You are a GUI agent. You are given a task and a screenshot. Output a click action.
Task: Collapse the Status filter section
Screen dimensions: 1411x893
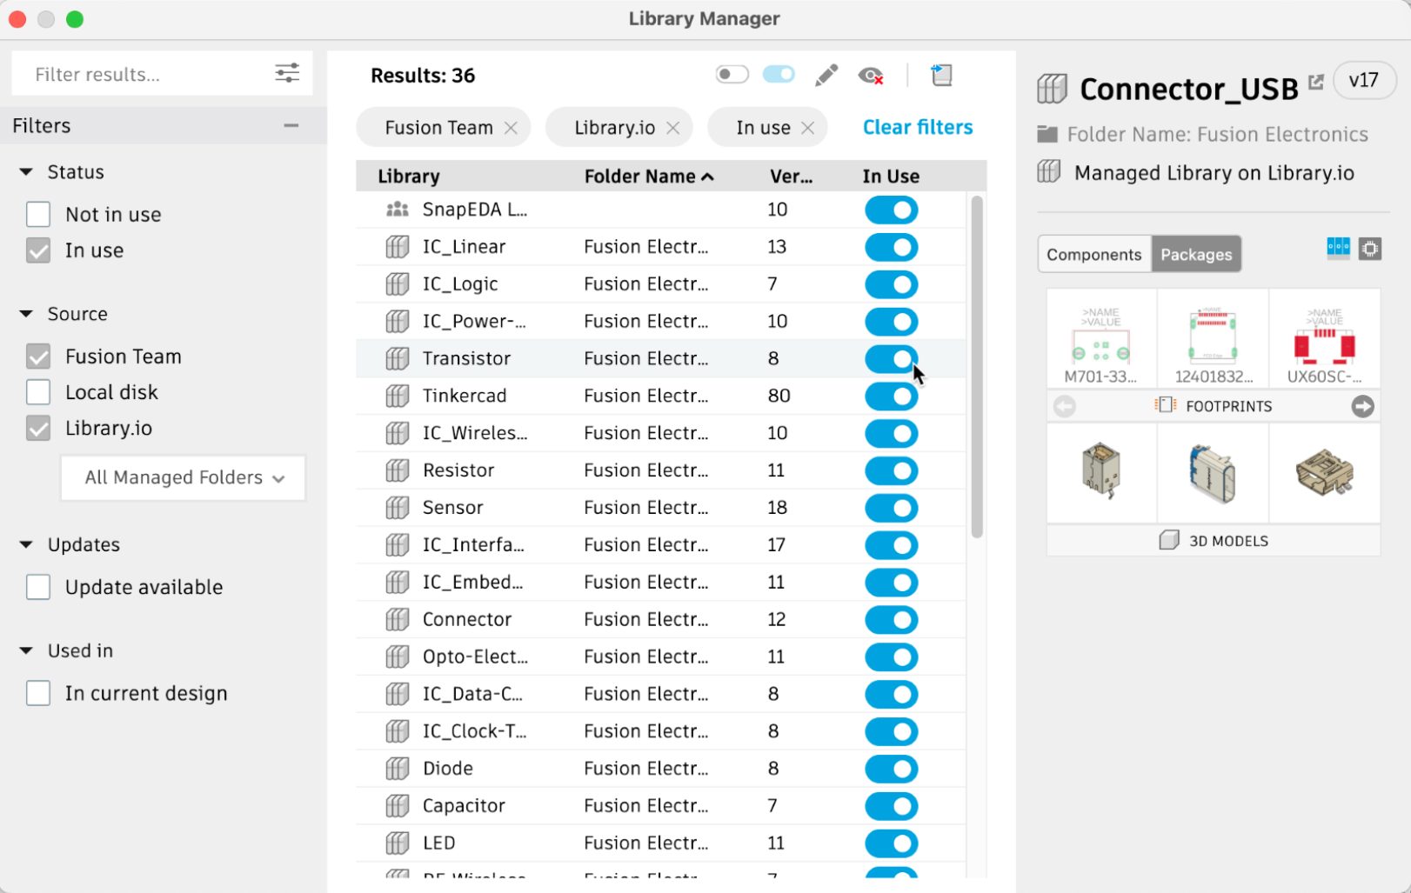[x=26, y=172]
